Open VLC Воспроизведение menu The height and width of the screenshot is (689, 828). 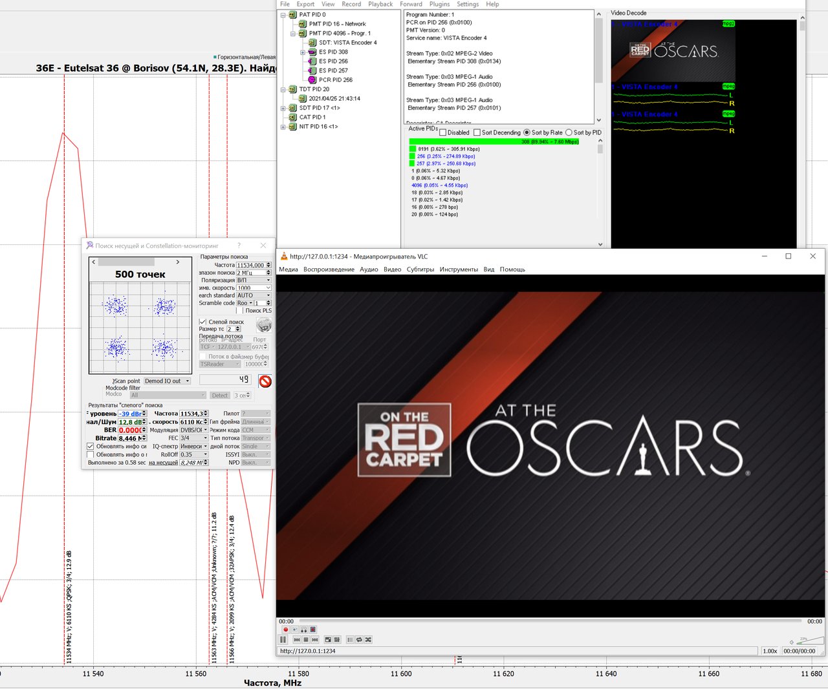(329, 270)
